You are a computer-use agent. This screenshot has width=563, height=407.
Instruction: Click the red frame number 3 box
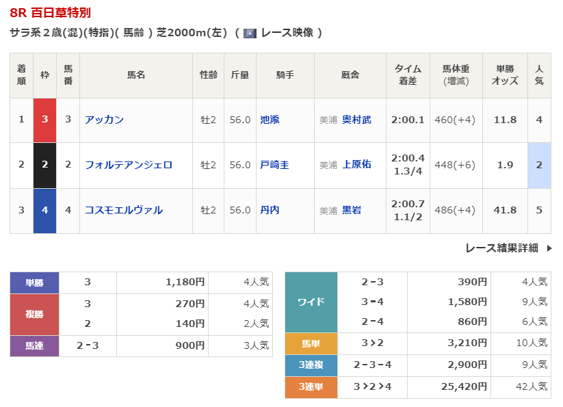[44, 120]
